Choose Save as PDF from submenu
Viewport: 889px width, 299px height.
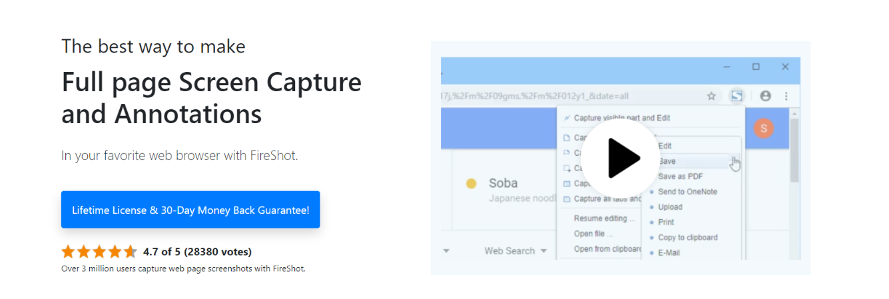680,176
